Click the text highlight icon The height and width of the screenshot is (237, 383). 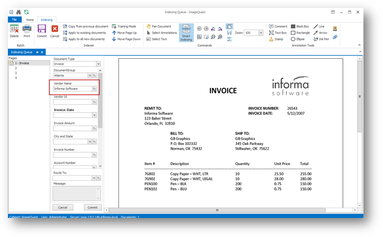click(335, 29)
